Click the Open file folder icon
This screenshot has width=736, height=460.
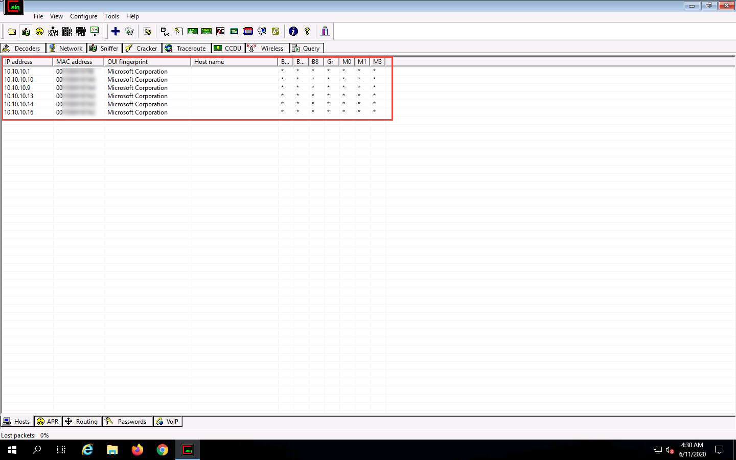pos(12,31)
